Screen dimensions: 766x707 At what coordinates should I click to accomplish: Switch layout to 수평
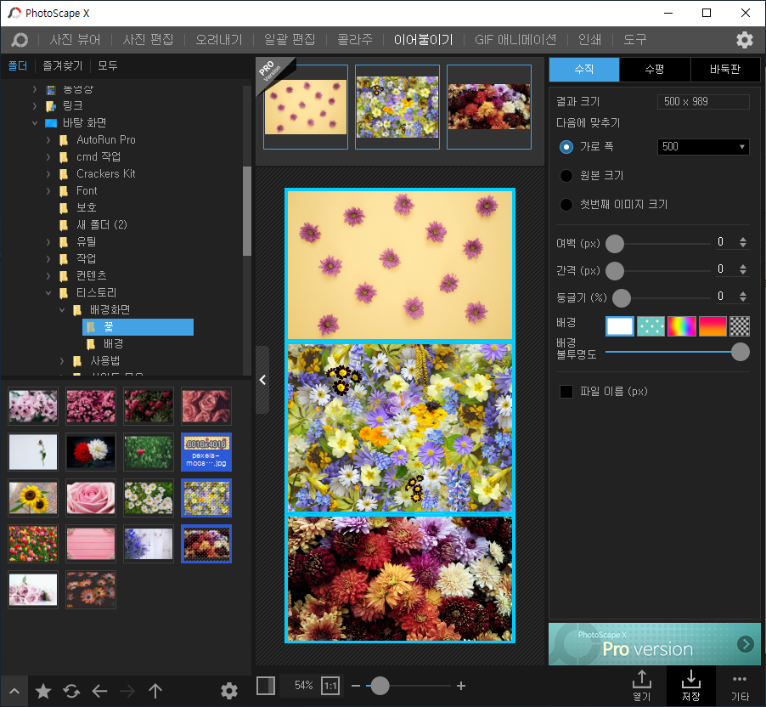(x=655, y=70)
